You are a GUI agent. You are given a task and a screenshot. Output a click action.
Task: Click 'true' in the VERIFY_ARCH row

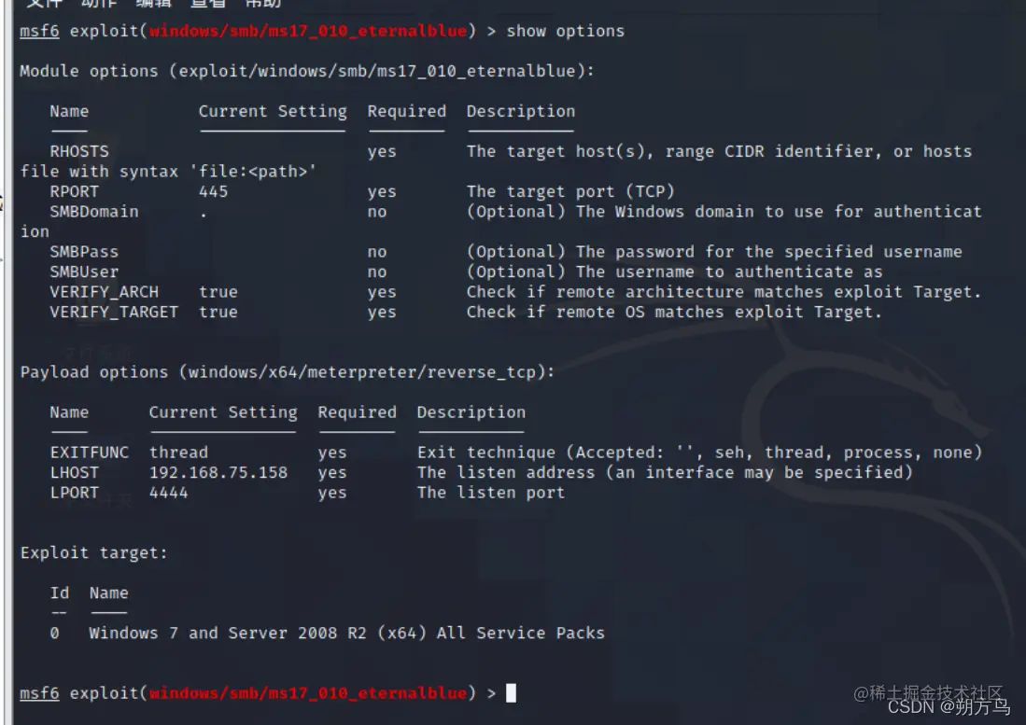coord(218,292)
